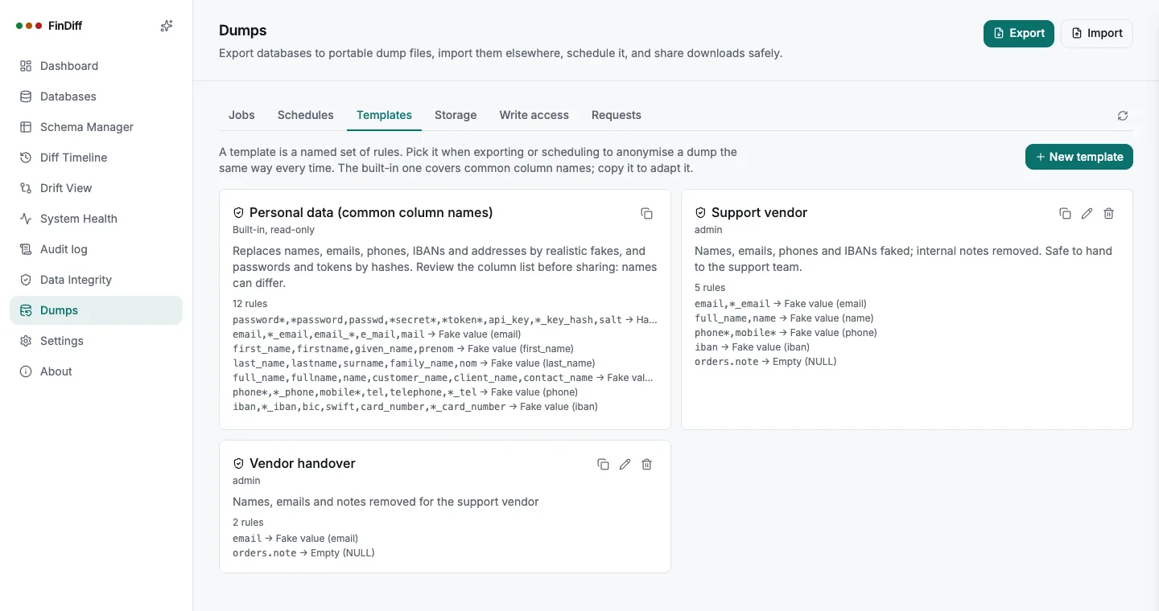Click the shield icon on Personal data card
Image resolution: width=1159 pixels, height=611 pixels.
238,213
